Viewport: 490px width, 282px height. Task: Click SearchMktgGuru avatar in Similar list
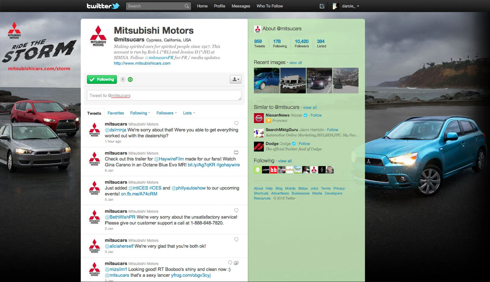pos(259,133)
